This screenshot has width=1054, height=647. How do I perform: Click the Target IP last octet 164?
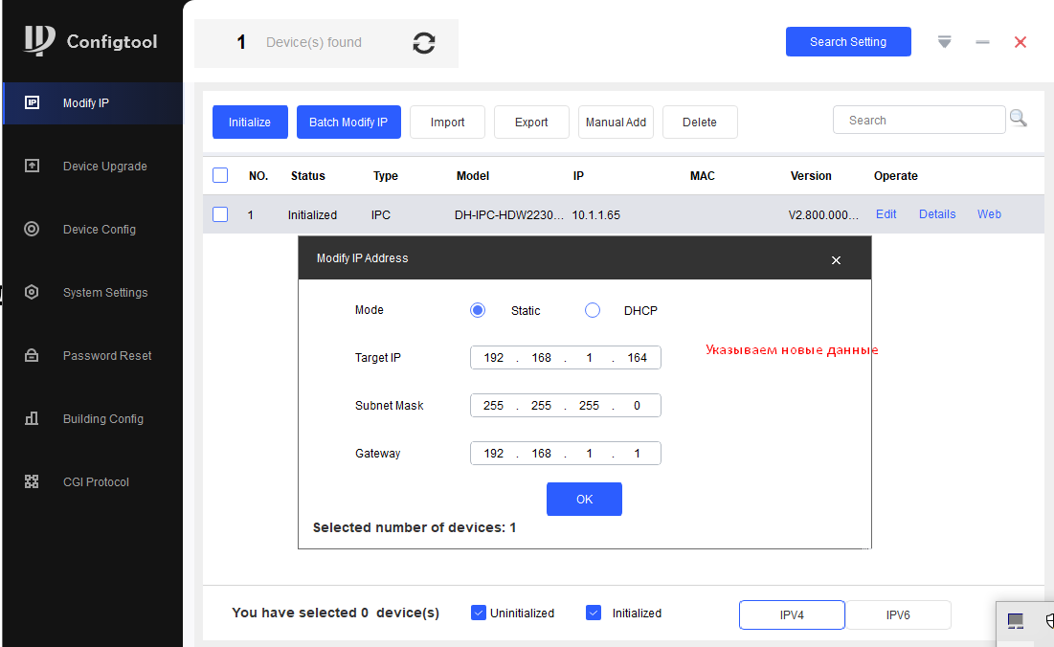pos(638,357)
